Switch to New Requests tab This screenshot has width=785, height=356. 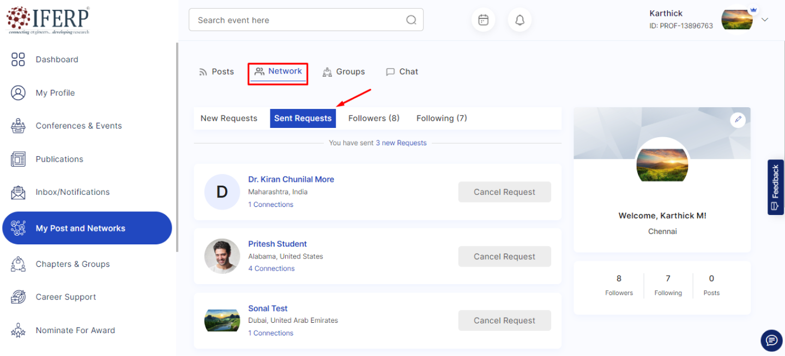coord(228,118)
